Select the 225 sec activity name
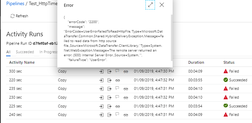Image resolution: width=252 pixels, height=123 pixels. pos(15,106)
